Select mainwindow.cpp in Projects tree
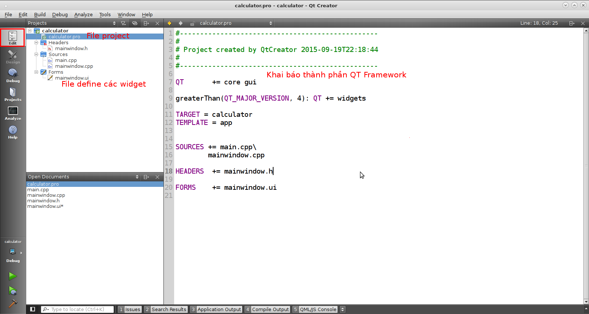 (x=74, y=66)
